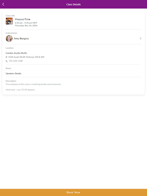
Task: Open Amy Burgess's profile photo
Action: point(9,39)
